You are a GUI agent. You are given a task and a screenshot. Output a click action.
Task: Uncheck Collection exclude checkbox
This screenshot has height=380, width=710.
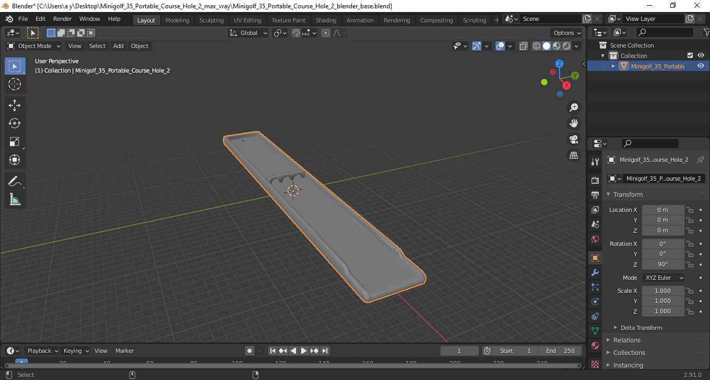pos(690,55)
